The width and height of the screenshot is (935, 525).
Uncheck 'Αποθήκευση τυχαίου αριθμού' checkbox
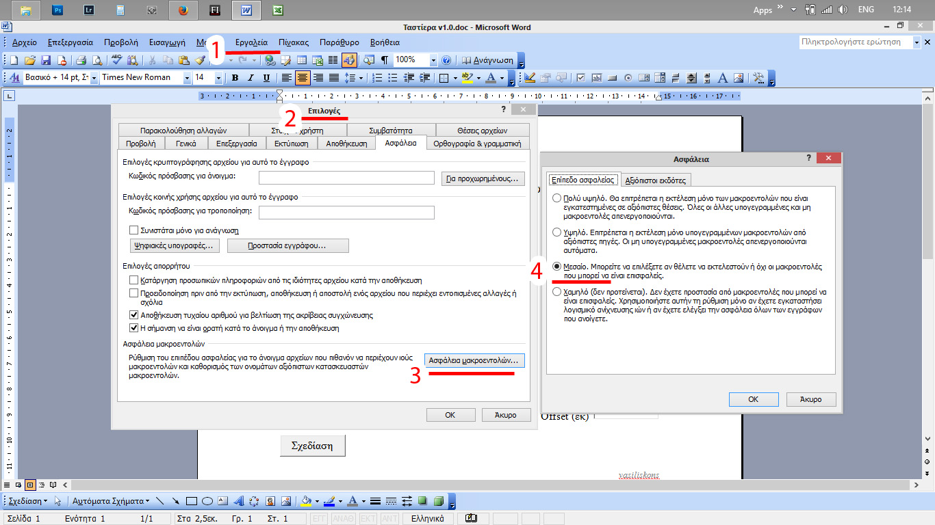(x=133, y=316)
